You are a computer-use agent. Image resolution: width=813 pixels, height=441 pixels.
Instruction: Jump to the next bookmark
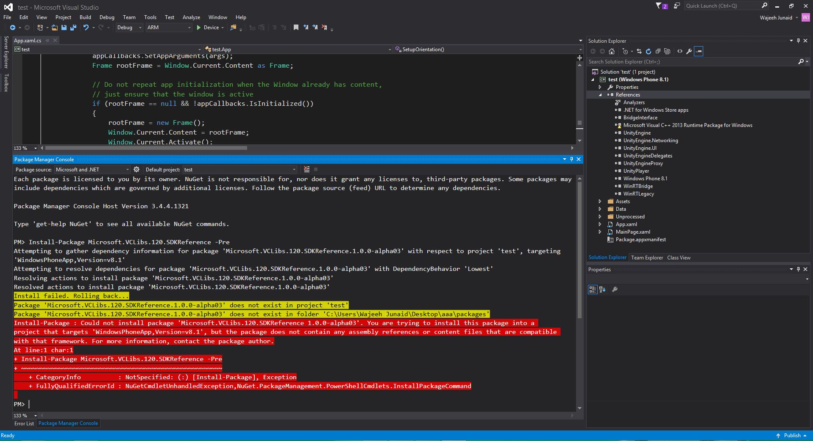315,28
